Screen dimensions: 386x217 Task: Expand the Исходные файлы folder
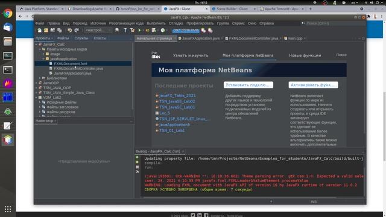[40, 102]
